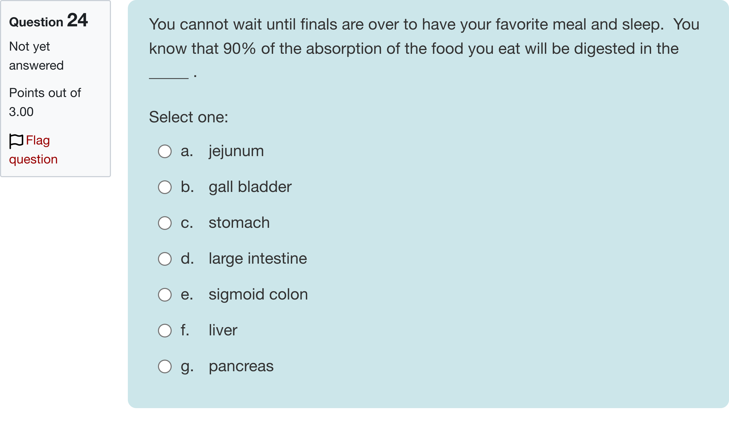The image size is (729, 425).
Task: Click the 'gall bladder' answer text
Action: (x=250, y=187)
